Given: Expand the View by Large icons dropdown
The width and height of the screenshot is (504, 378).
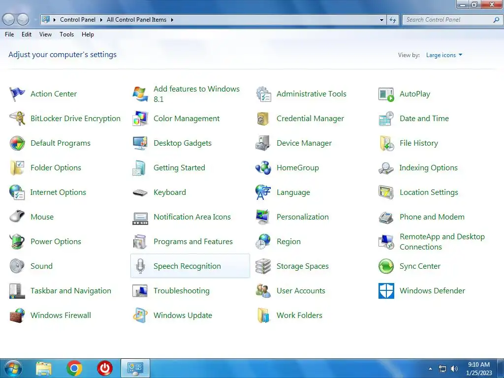Looking at the screenshot, I should coord(444,55).
